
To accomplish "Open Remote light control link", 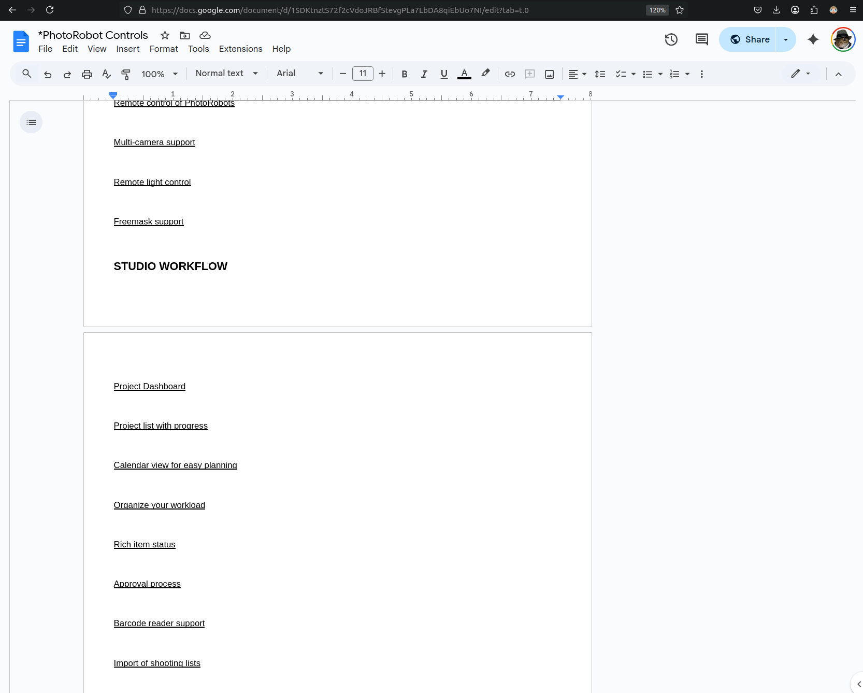I will (x=152, y=182).
